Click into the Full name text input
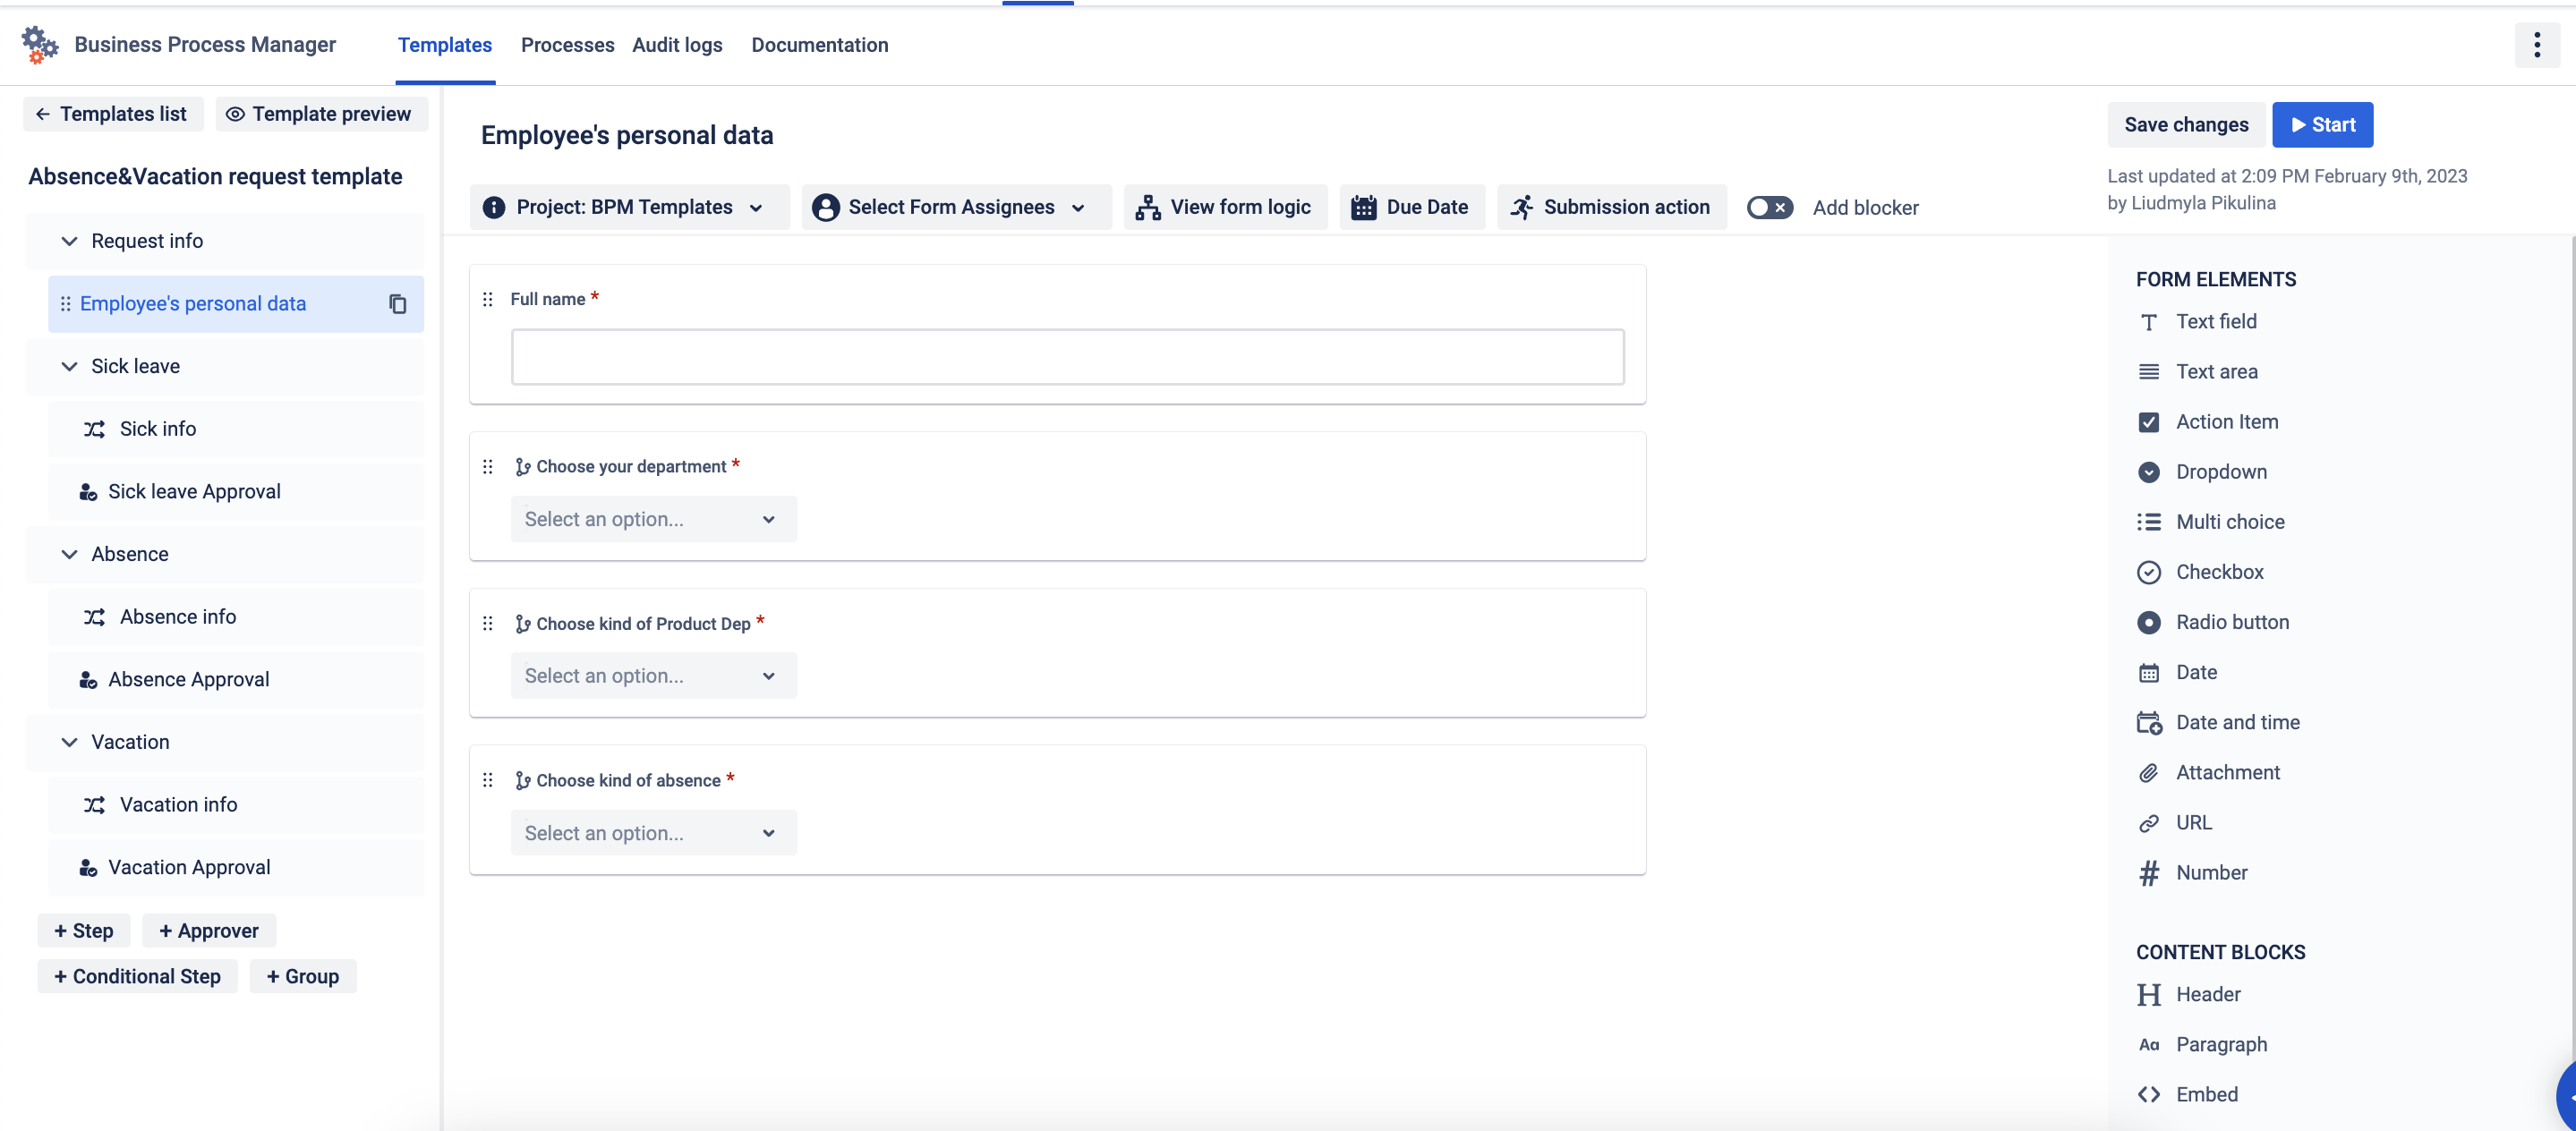This screenshot has height=1131, width=2576. pos(1066,357)
